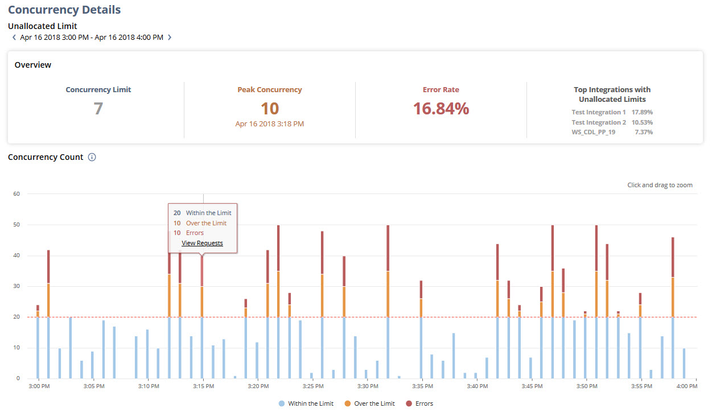Select Test Integration 2 entry
Screen dimensions: 712x412
[612, 122]
